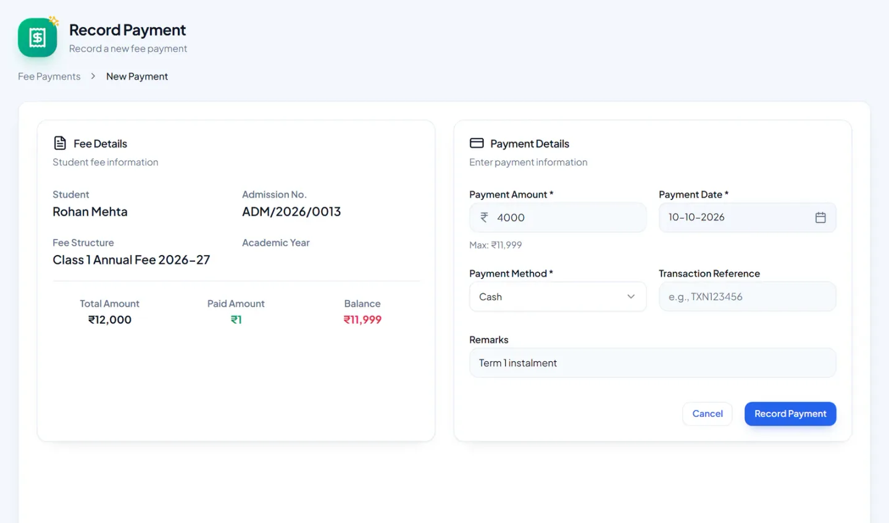Click the breadcrumb chevron separator

pos(93,76)
